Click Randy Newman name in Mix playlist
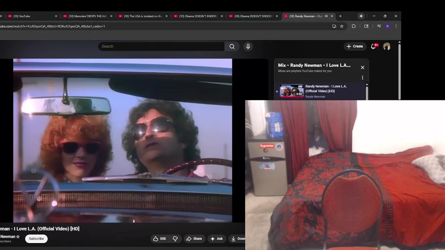 tap(315, 97)
